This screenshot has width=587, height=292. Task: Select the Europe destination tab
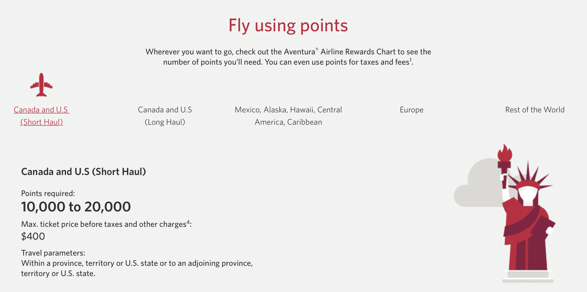[411, 110]
